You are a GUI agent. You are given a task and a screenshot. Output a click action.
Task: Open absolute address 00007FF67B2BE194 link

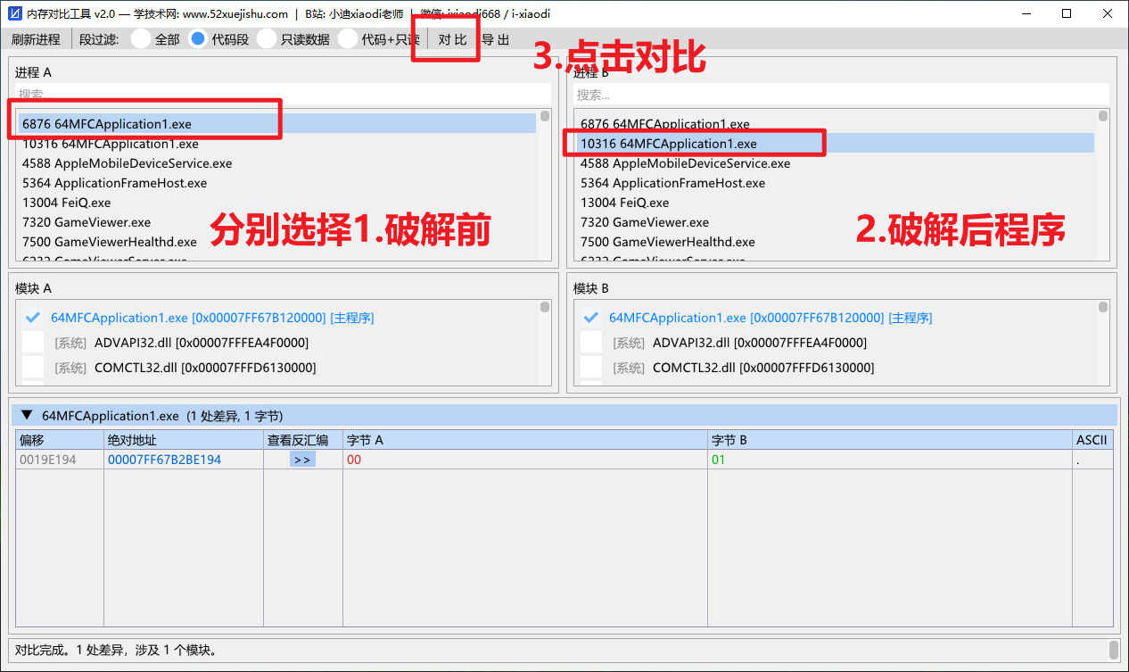[x=164, y=460]
